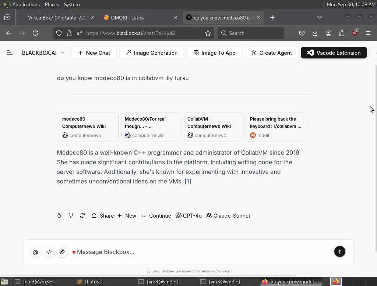
Task: Click the page vertical scrollbar
Action: tap(376, 158)
